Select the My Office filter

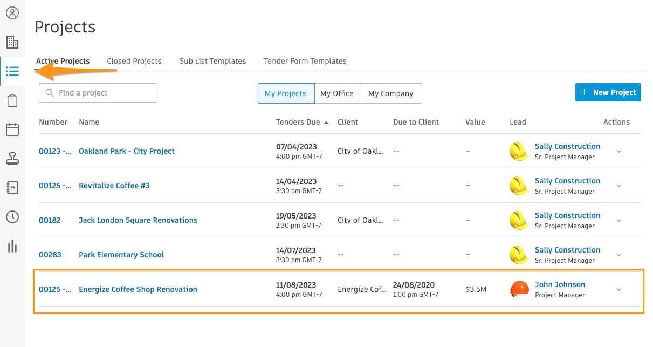(337, 93)
